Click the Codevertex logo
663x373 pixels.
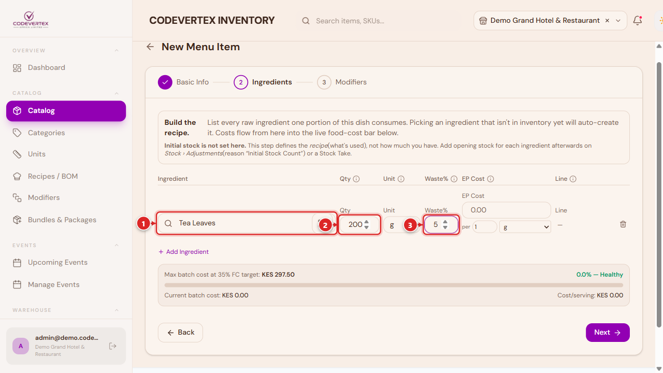click(31, 20)
